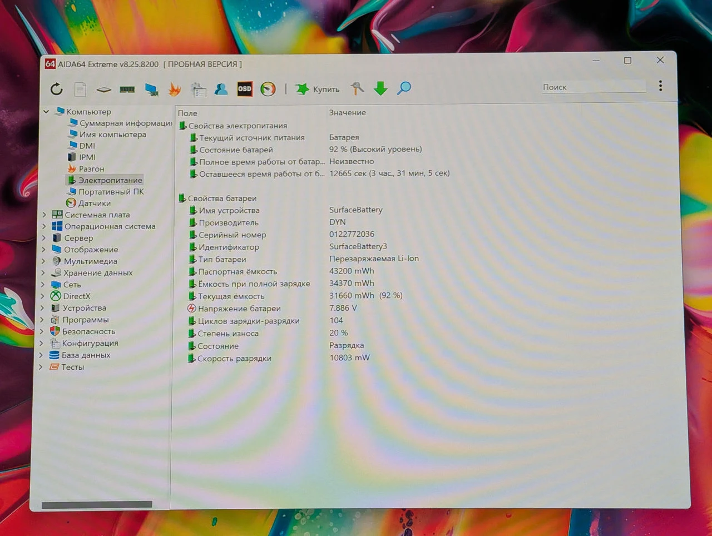
Task: Open the three-dot menu
Action: 660,86
